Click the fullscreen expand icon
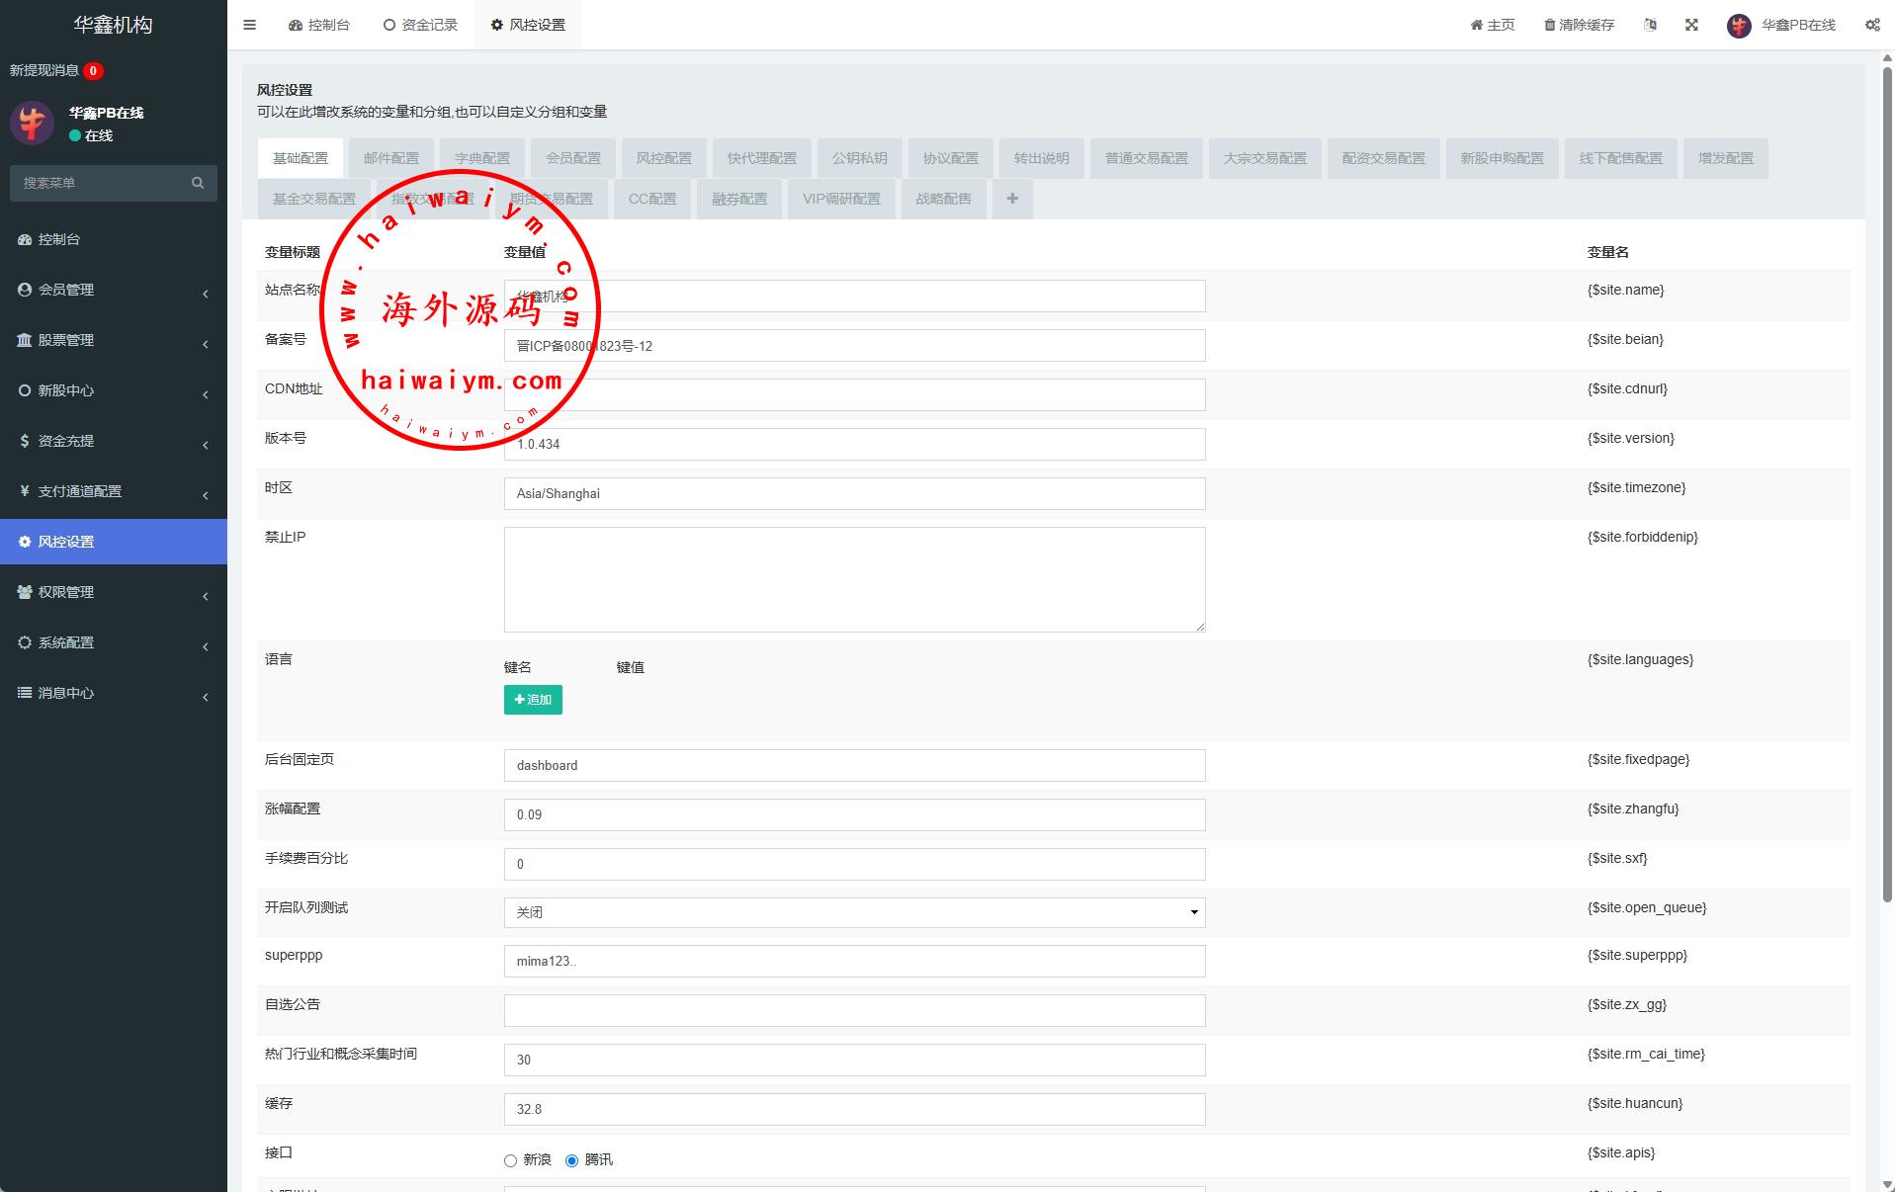 [1691, 25]
